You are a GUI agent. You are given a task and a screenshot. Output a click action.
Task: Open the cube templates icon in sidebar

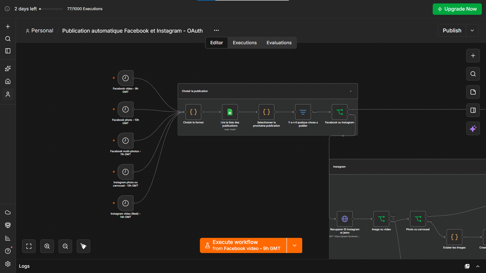8,225
